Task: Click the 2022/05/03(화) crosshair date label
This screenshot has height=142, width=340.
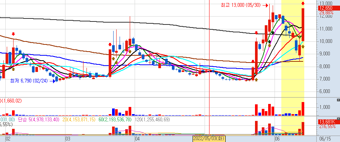Action: coord(209,138)
